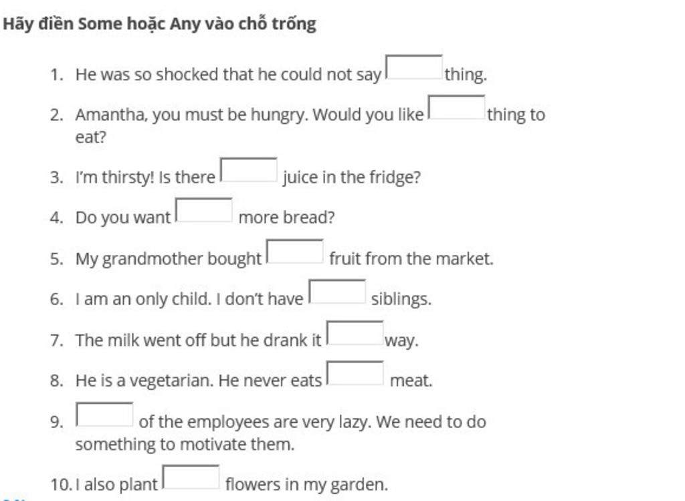Viewport: 685px width, 501px height.
Task: Select the blank before 'siblings.'
Action: coord(337,292)
